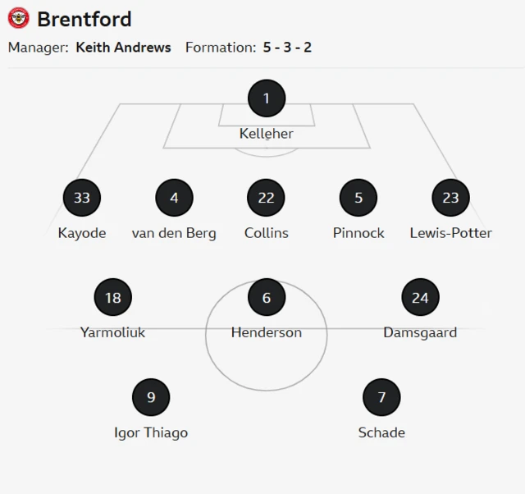
Task: Click manager name Keith Andrews
Action: pos(123,48)
